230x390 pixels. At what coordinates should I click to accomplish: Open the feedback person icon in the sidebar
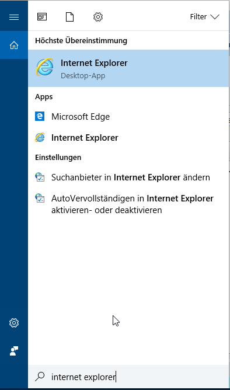(x=14, y=351)
